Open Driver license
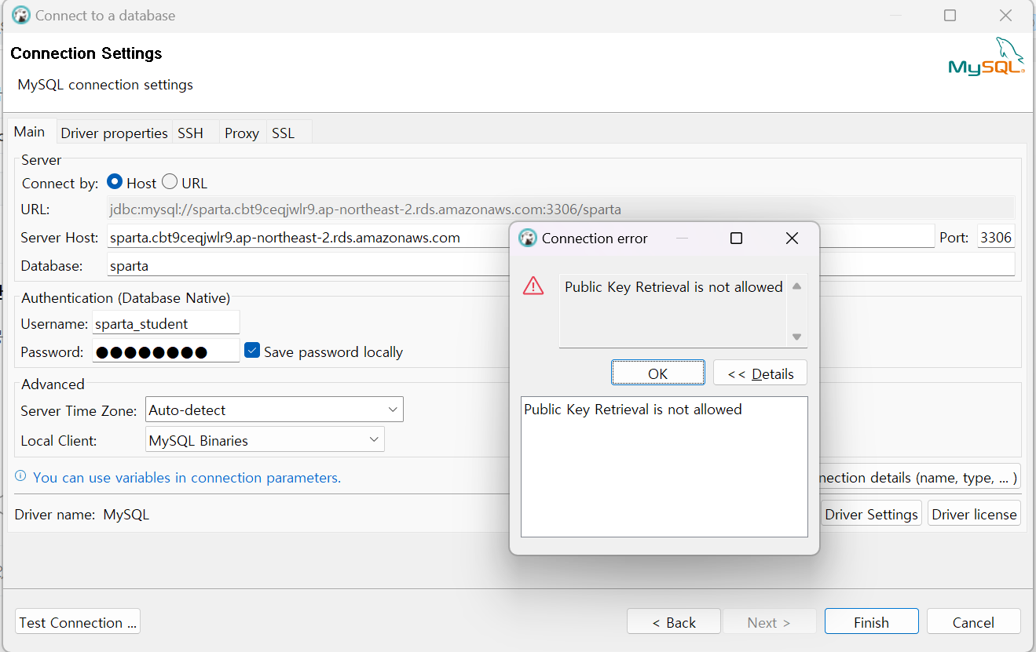 coord(974,514)
